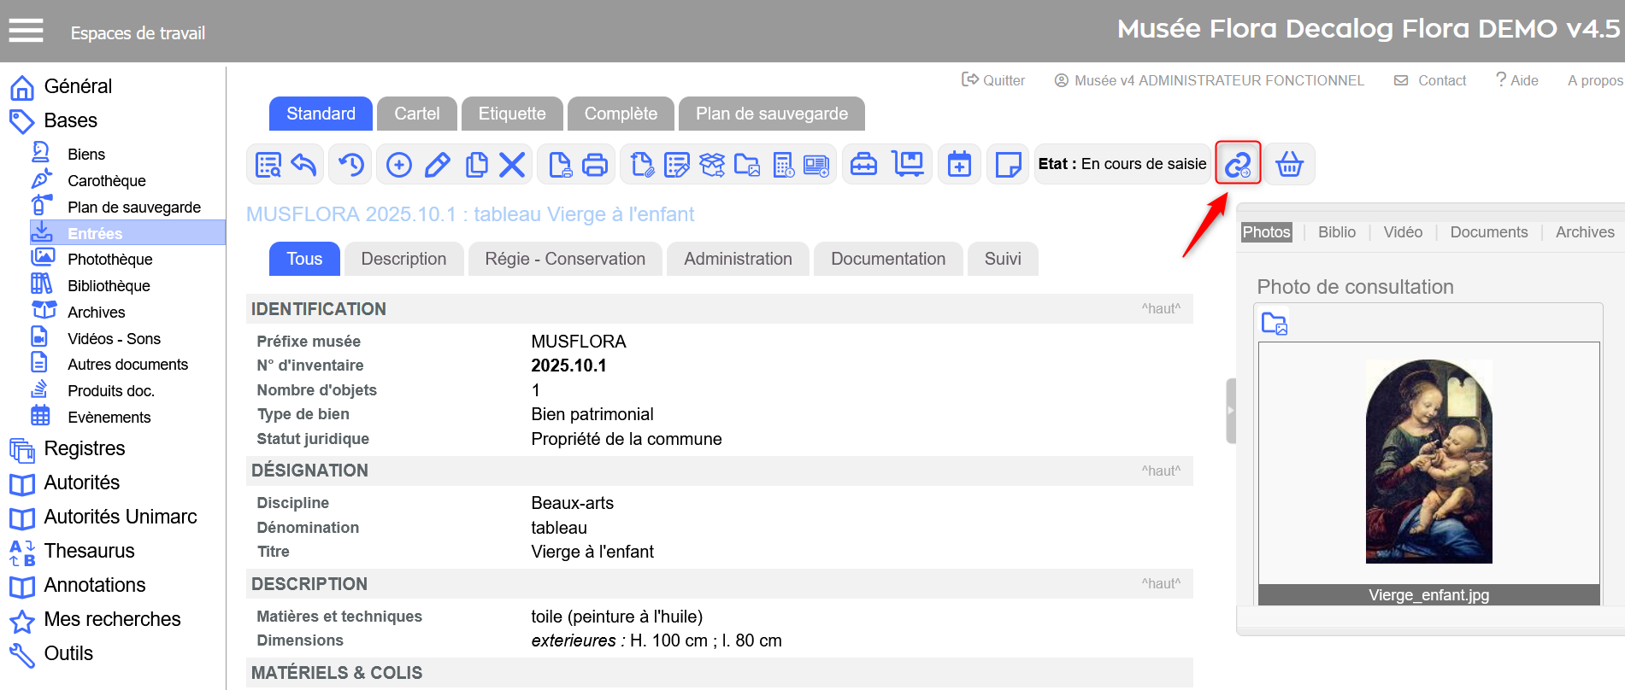This screenshot has height=690, width=1625.
Task: Open the Régie - Conservation tab
Action: pos(565,259)
